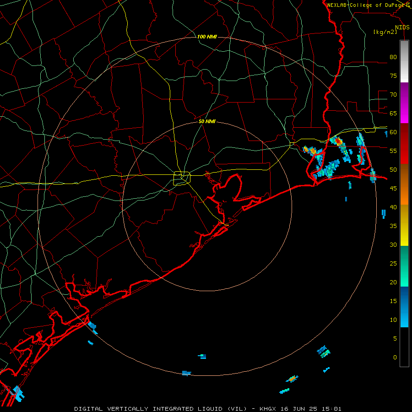412x412 pixels.
Task: Select the 10 value on the VIL scale
Action: tap(393, 320)
